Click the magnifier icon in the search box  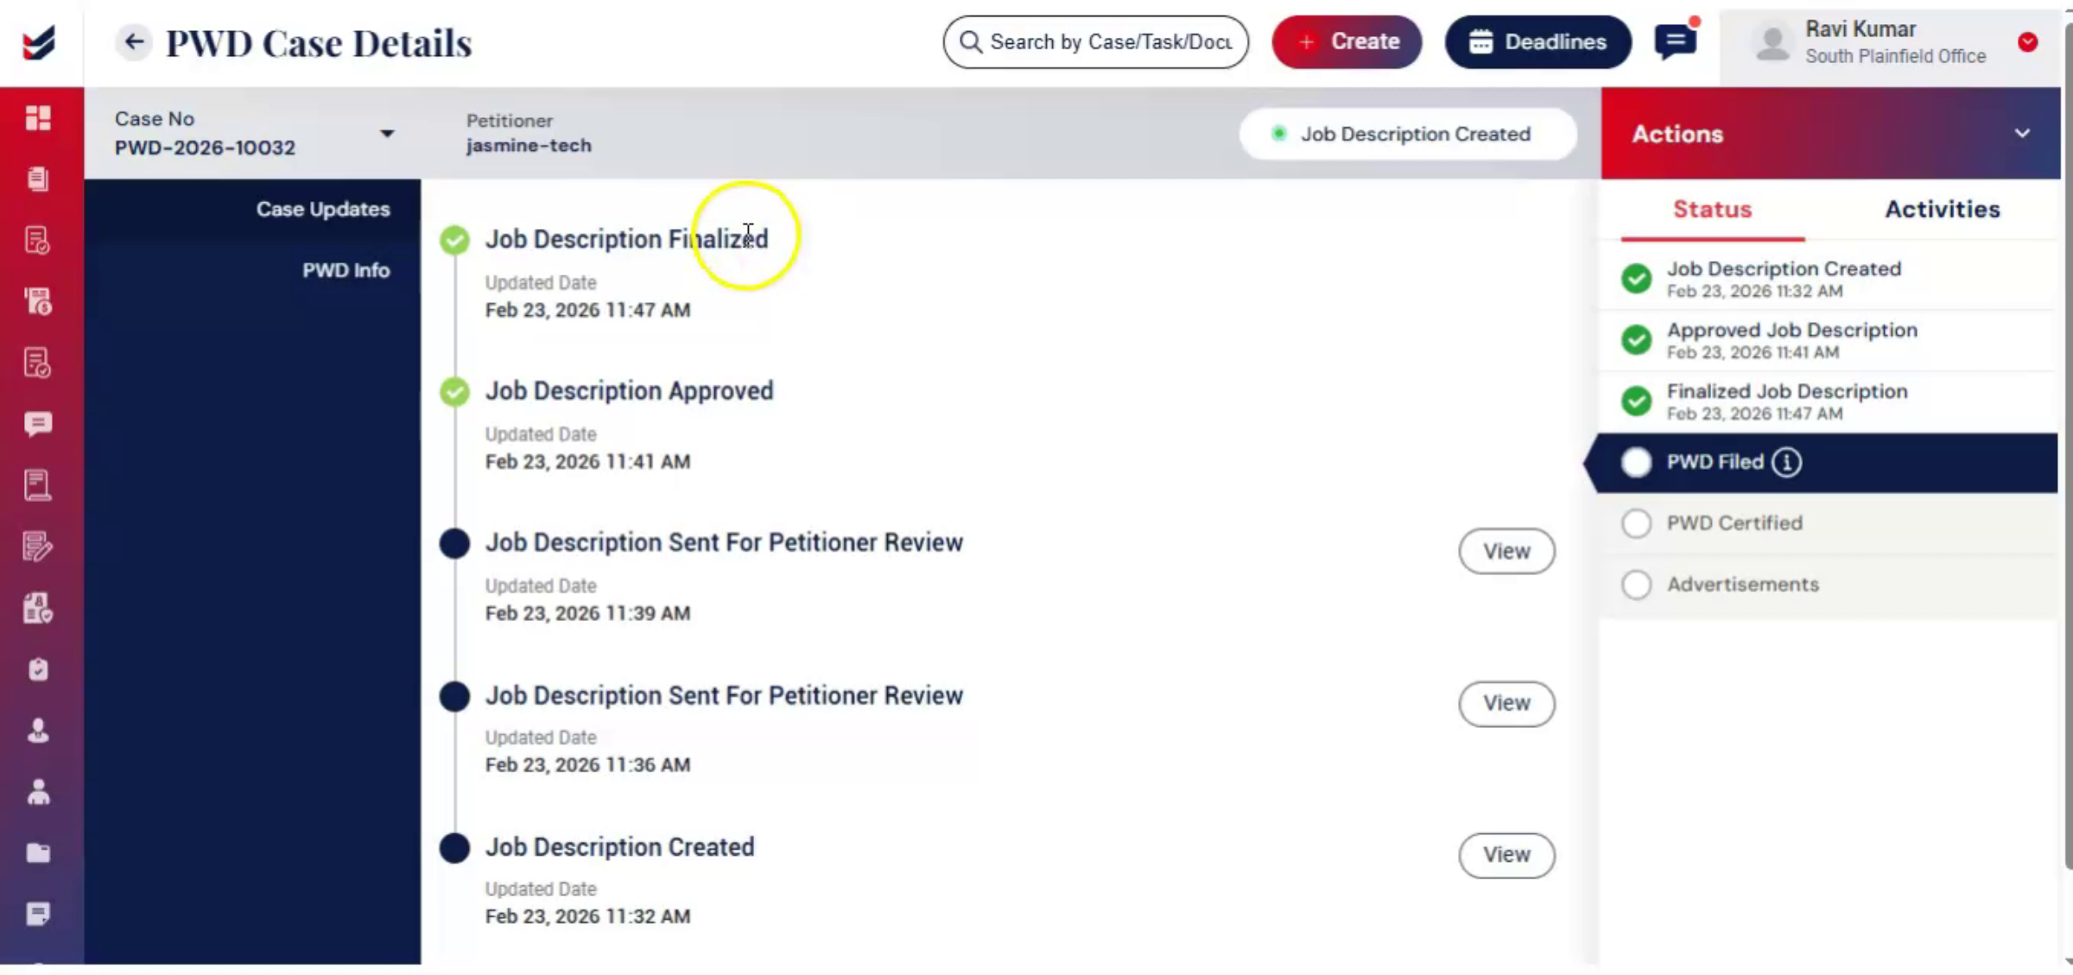pos(970,41)
